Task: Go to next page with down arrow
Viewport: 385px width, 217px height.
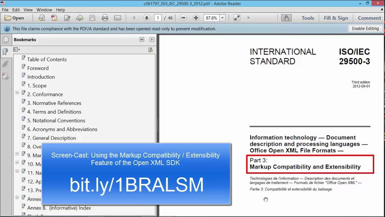Action: pyautogui.click(x=147, y=18)
